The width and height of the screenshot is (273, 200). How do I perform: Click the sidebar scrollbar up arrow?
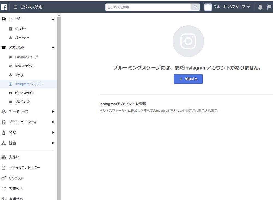[59, 15]
